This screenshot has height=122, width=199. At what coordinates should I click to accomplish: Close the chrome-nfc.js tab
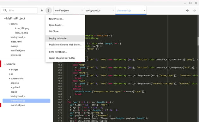(144, 10)
